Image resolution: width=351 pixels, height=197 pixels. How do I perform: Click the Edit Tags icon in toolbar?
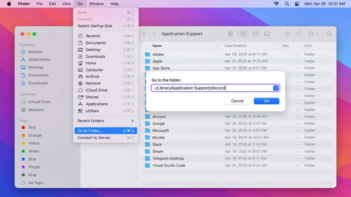click(299, 34)
